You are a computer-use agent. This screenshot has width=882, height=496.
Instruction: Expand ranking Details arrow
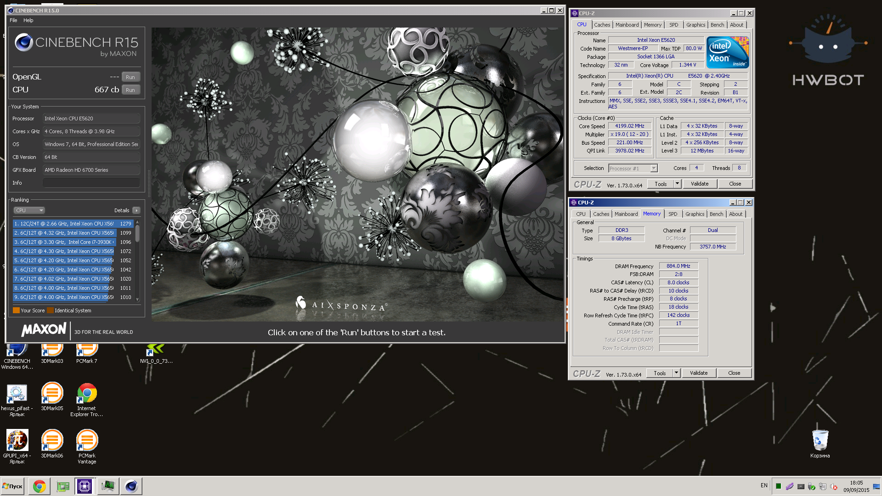(x=136, y=210)
